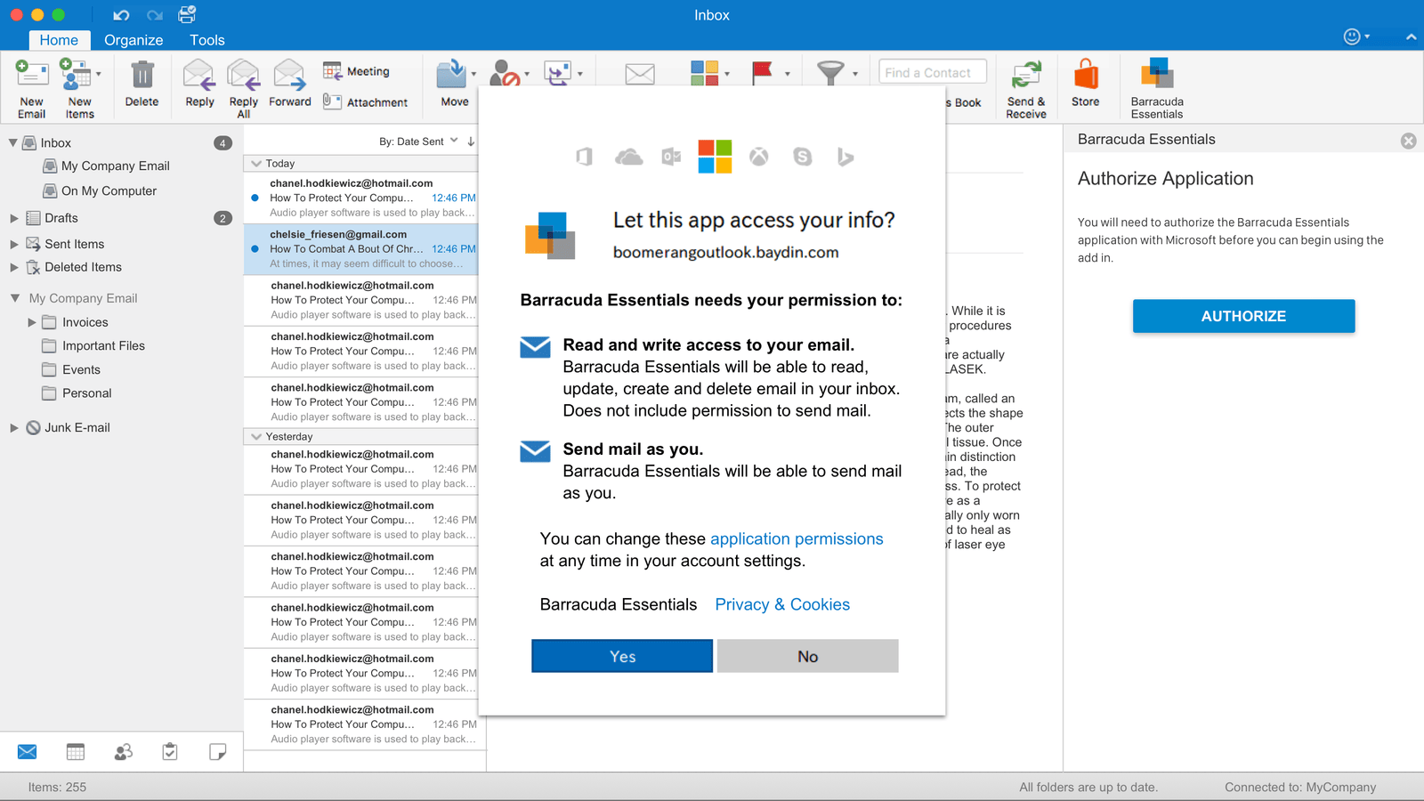This screenshot has width=1424, height=801.
Task: Open the application permissions link
Action: click(x=797, y=538)
